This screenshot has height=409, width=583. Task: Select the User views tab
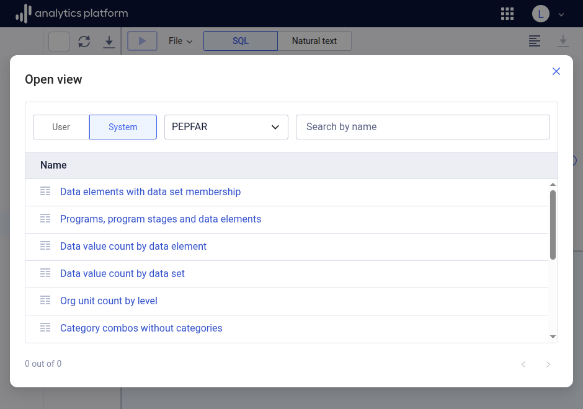click(61, 127)
